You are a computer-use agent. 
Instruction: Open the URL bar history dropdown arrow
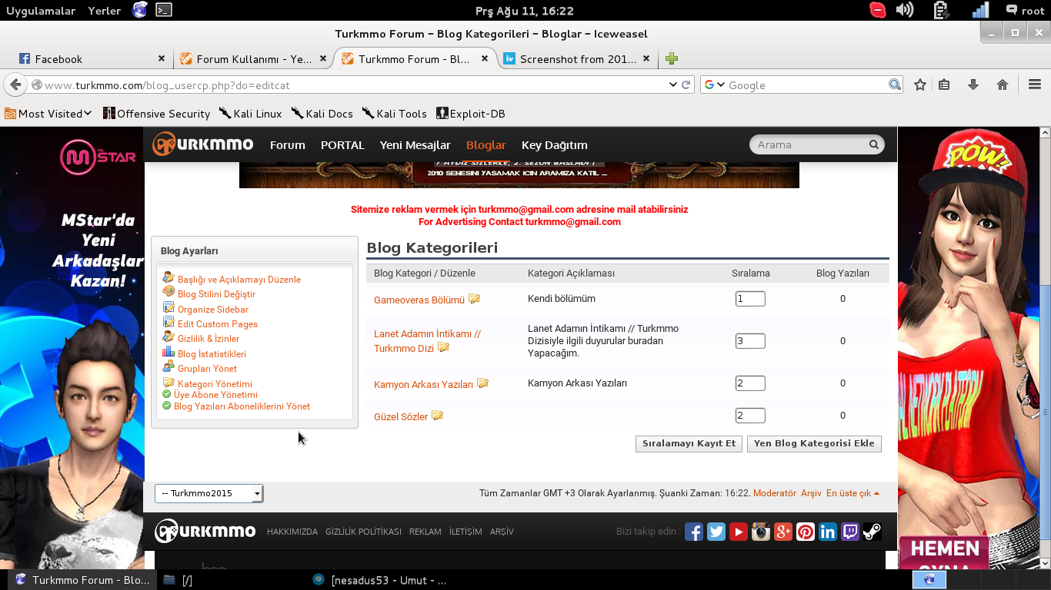[x=673, y=85]
